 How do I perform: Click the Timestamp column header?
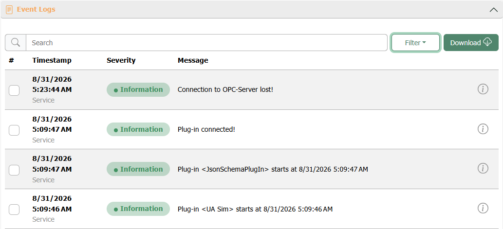click(x=52, y=60)
